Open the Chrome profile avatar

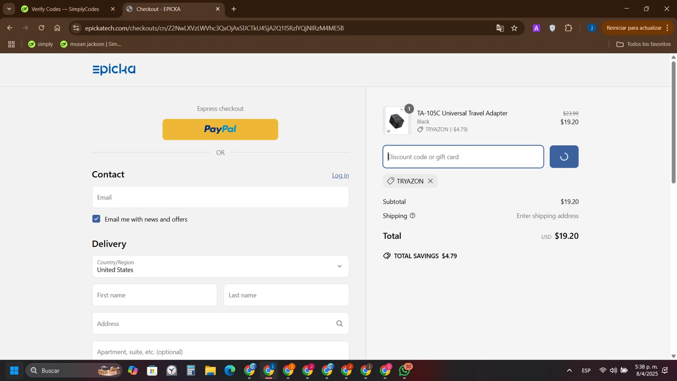click(x=592, y=28)
